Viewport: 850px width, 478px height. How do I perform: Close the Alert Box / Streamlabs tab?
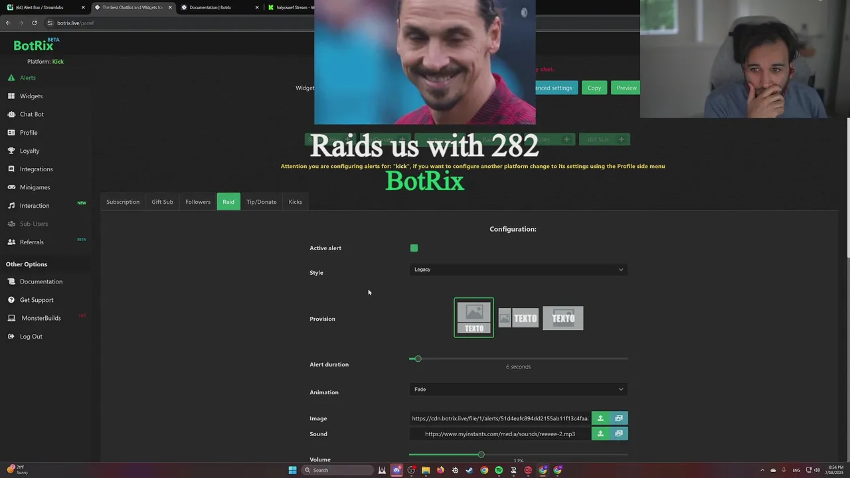83,7
